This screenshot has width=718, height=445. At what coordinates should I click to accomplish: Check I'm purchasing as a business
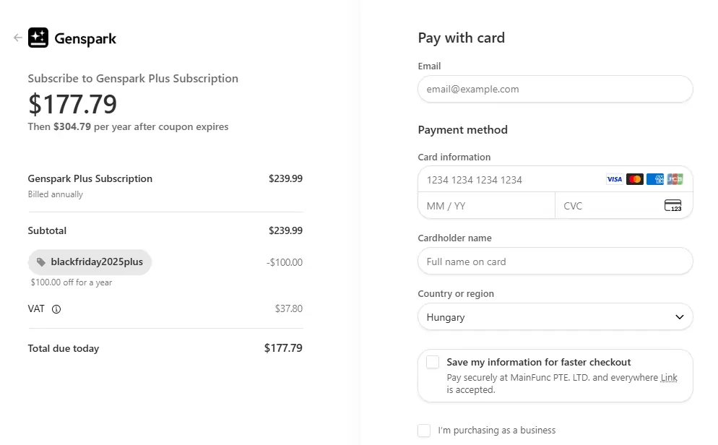coord(424,430)
